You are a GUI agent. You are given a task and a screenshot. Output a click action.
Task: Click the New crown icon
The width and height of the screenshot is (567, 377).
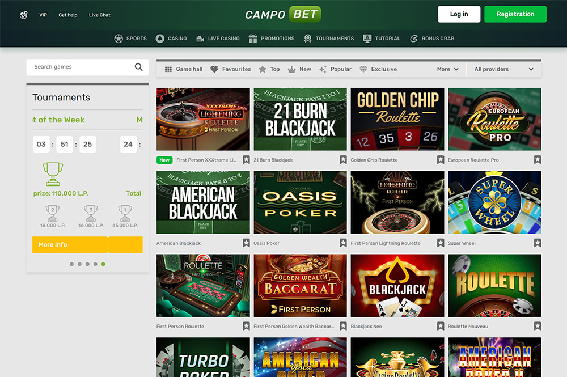click(291, 69)
